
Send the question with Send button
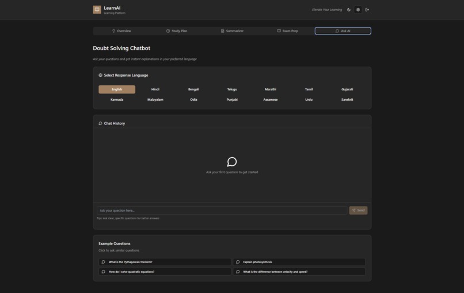[358, 211]
